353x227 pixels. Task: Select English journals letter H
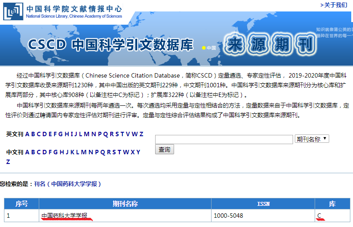pos(67,134)
